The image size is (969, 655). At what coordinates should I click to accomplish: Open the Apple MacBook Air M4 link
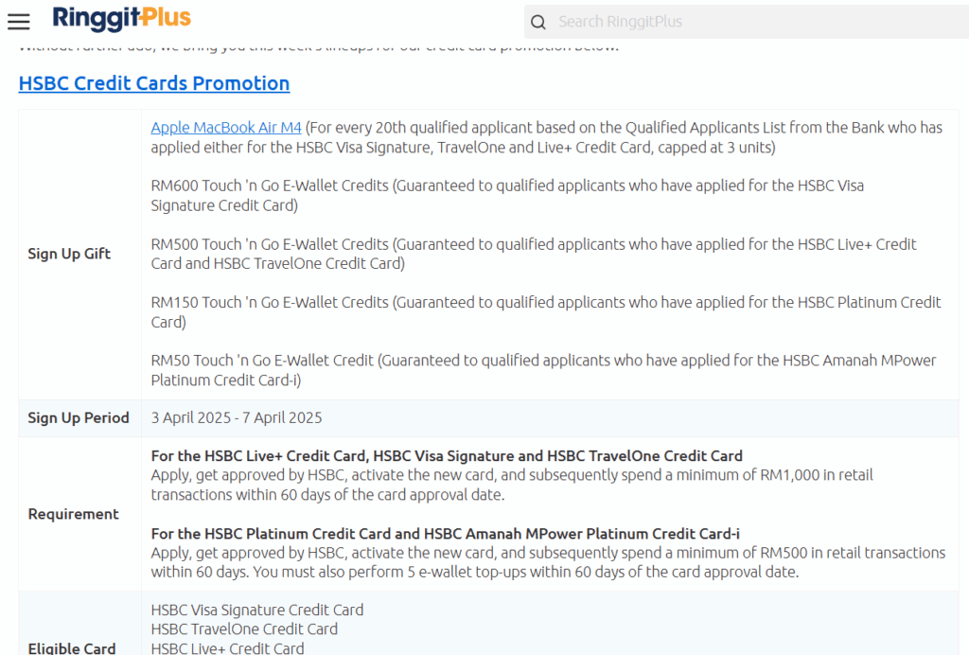[226, 127]
